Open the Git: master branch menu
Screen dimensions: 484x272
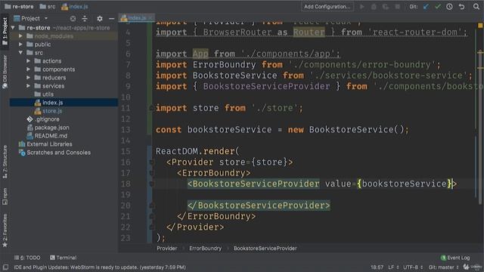coord(443,267)
